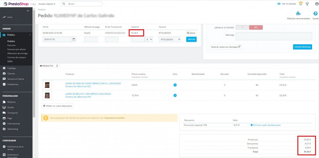Click the Jamón de Cebo thumbnail

click(47, 85)
